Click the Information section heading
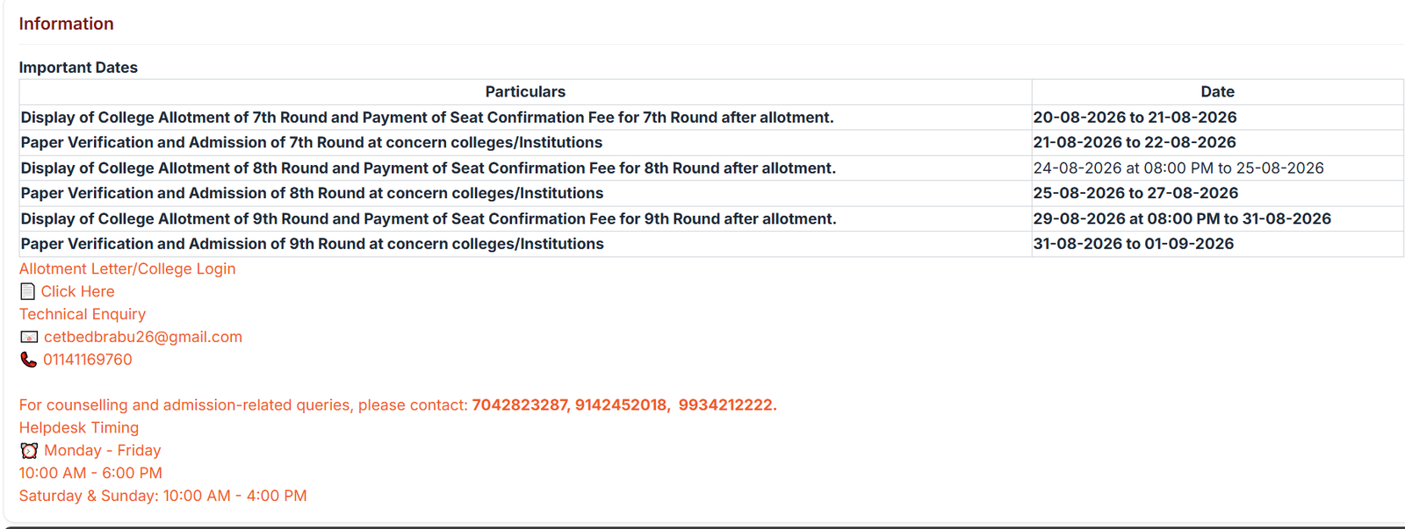 tap(66, 24)
